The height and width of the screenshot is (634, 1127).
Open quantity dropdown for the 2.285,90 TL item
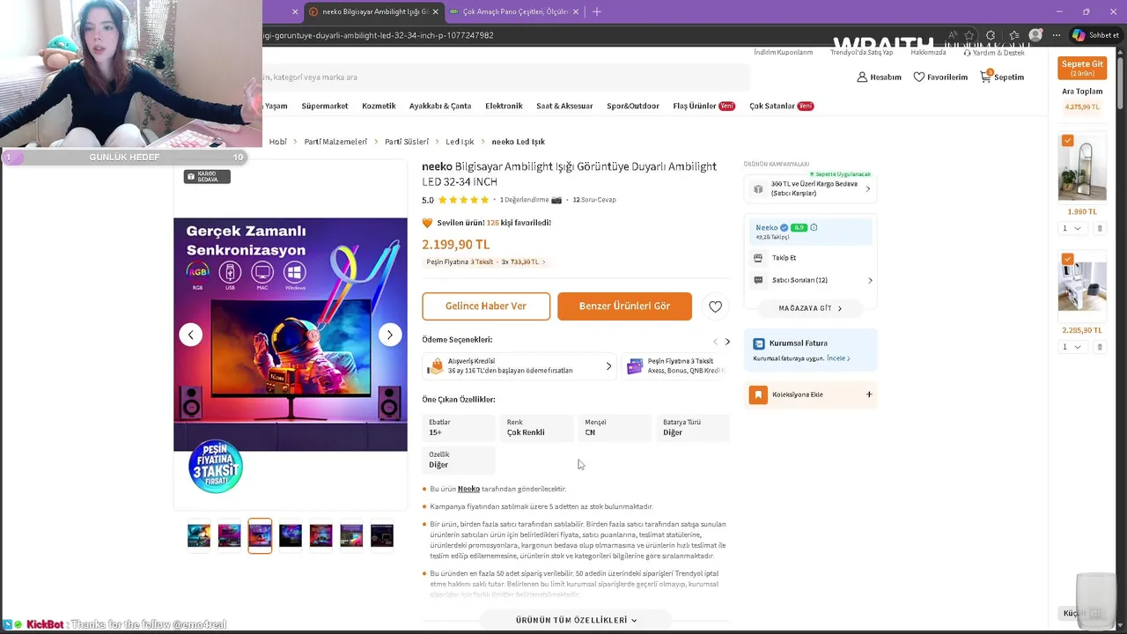click(1071, 347)
